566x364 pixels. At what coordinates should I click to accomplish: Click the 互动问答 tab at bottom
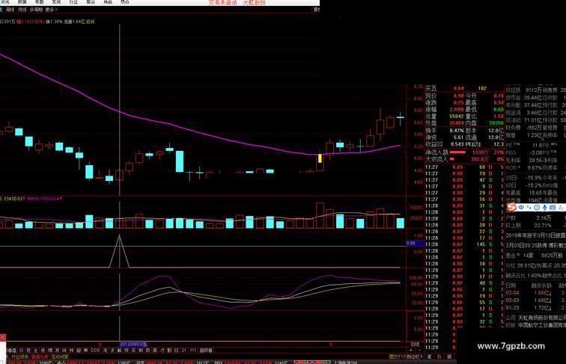tap(59, 357)
